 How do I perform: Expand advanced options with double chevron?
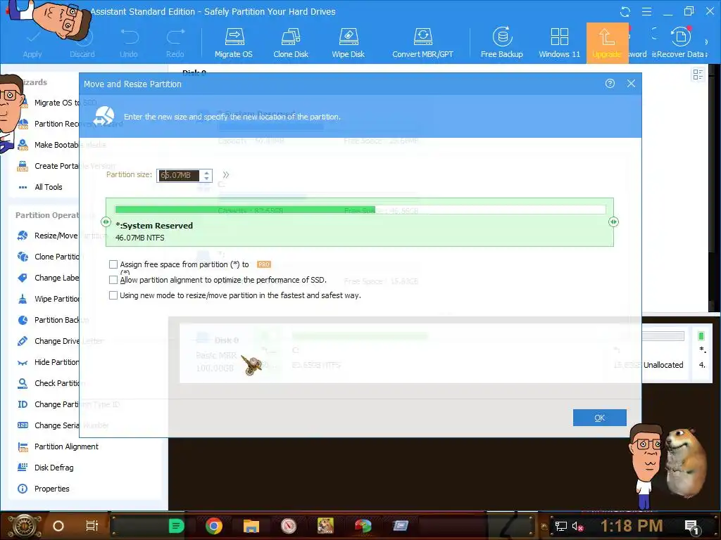coord(226,174)
